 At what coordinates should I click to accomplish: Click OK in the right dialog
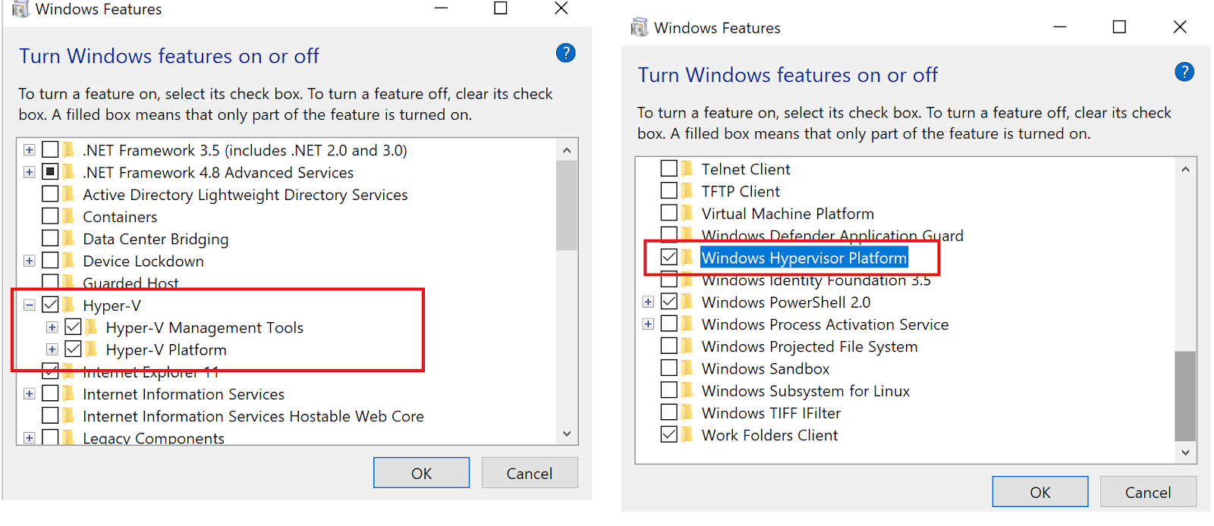(1040, 492)
